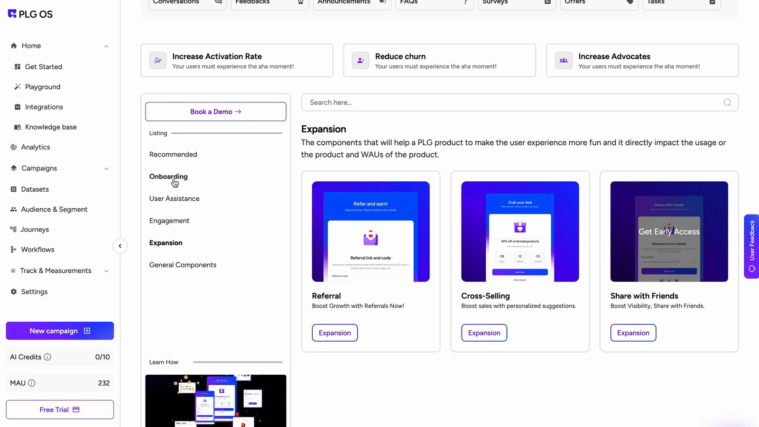This screenshot has height=427, width=759.
Task: Click the Audience & Segment people icon
Action: tap(13, 209)
